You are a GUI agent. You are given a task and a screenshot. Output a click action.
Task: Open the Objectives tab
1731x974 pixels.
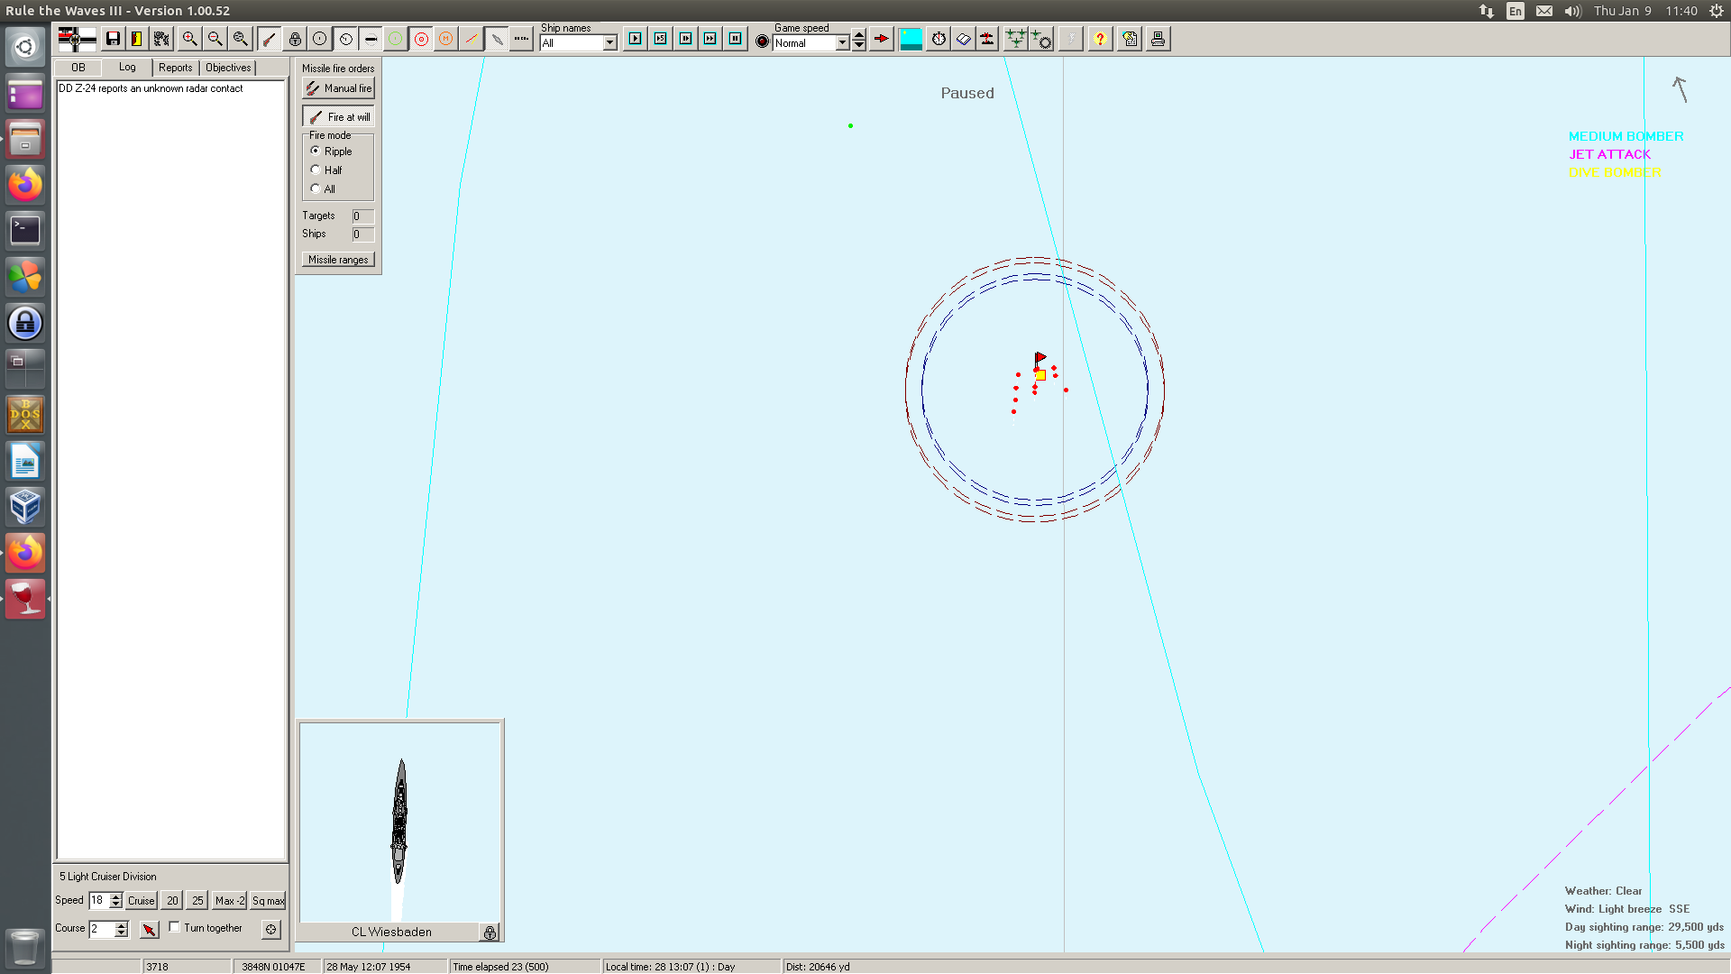tap(228, 68)
